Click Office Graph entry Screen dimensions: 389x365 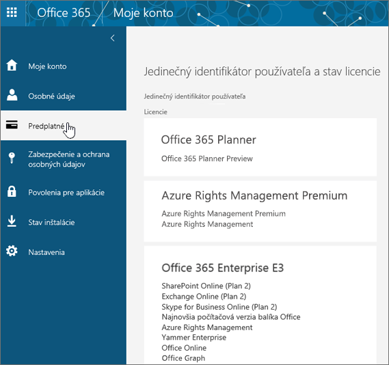pos(183,358)
